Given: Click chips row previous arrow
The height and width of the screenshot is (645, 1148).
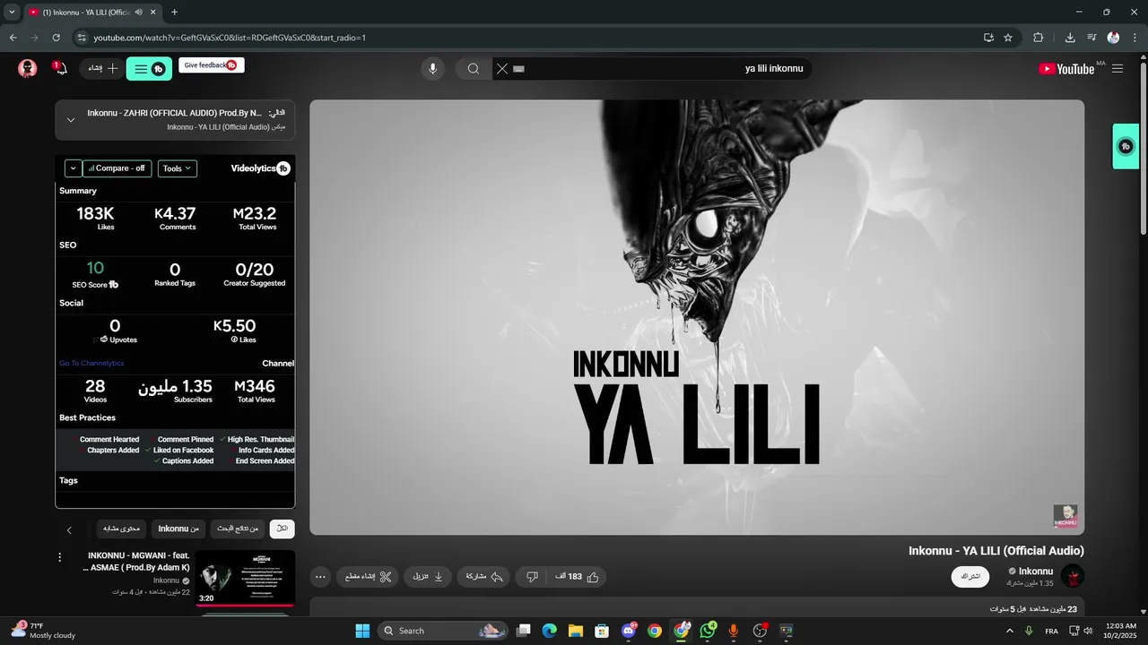Looking at the screenshot, I should pyautogui.click(x=69, y=530).
